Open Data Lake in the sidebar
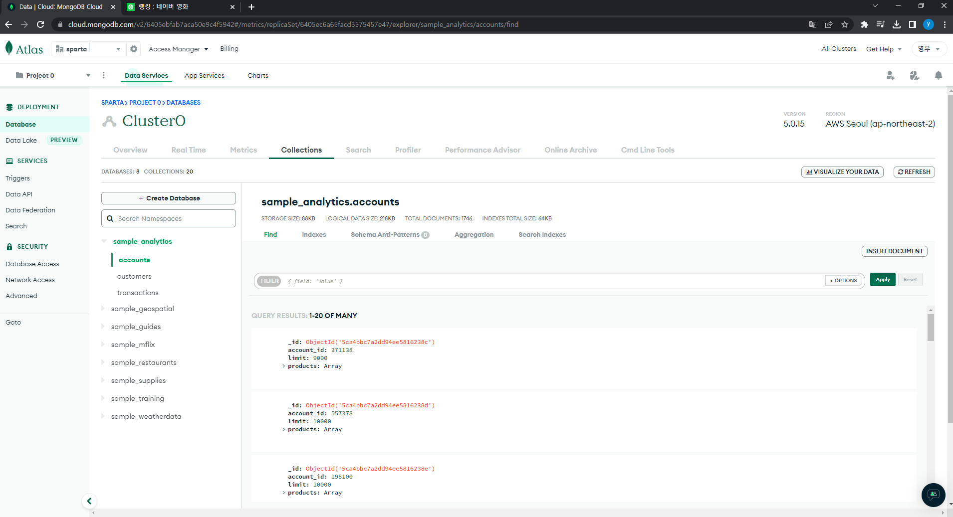Viewport: 953px width, 517px height. pyautogui.click(x=21, y=141)
